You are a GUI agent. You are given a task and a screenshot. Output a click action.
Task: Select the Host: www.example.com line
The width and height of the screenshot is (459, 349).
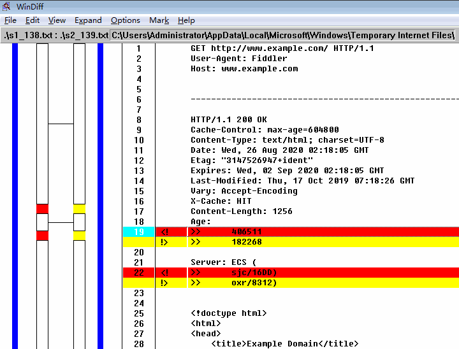point(244,69)
